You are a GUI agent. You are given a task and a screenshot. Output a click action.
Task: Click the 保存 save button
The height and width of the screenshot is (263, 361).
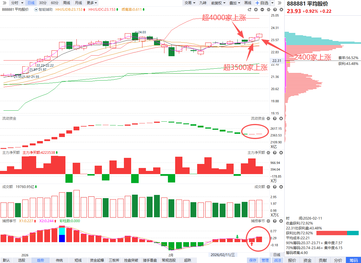(x=253, y=260)
